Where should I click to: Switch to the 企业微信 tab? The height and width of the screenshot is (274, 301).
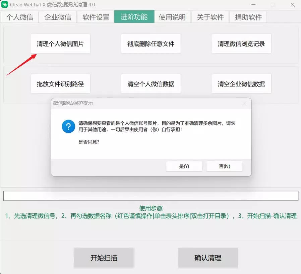(x=58, y=17)
